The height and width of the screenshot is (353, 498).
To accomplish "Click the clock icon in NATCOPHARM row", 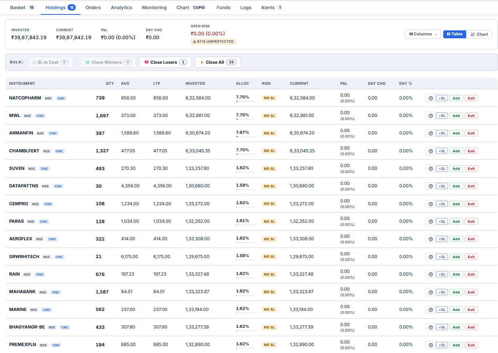I will [x=430, y=98].
